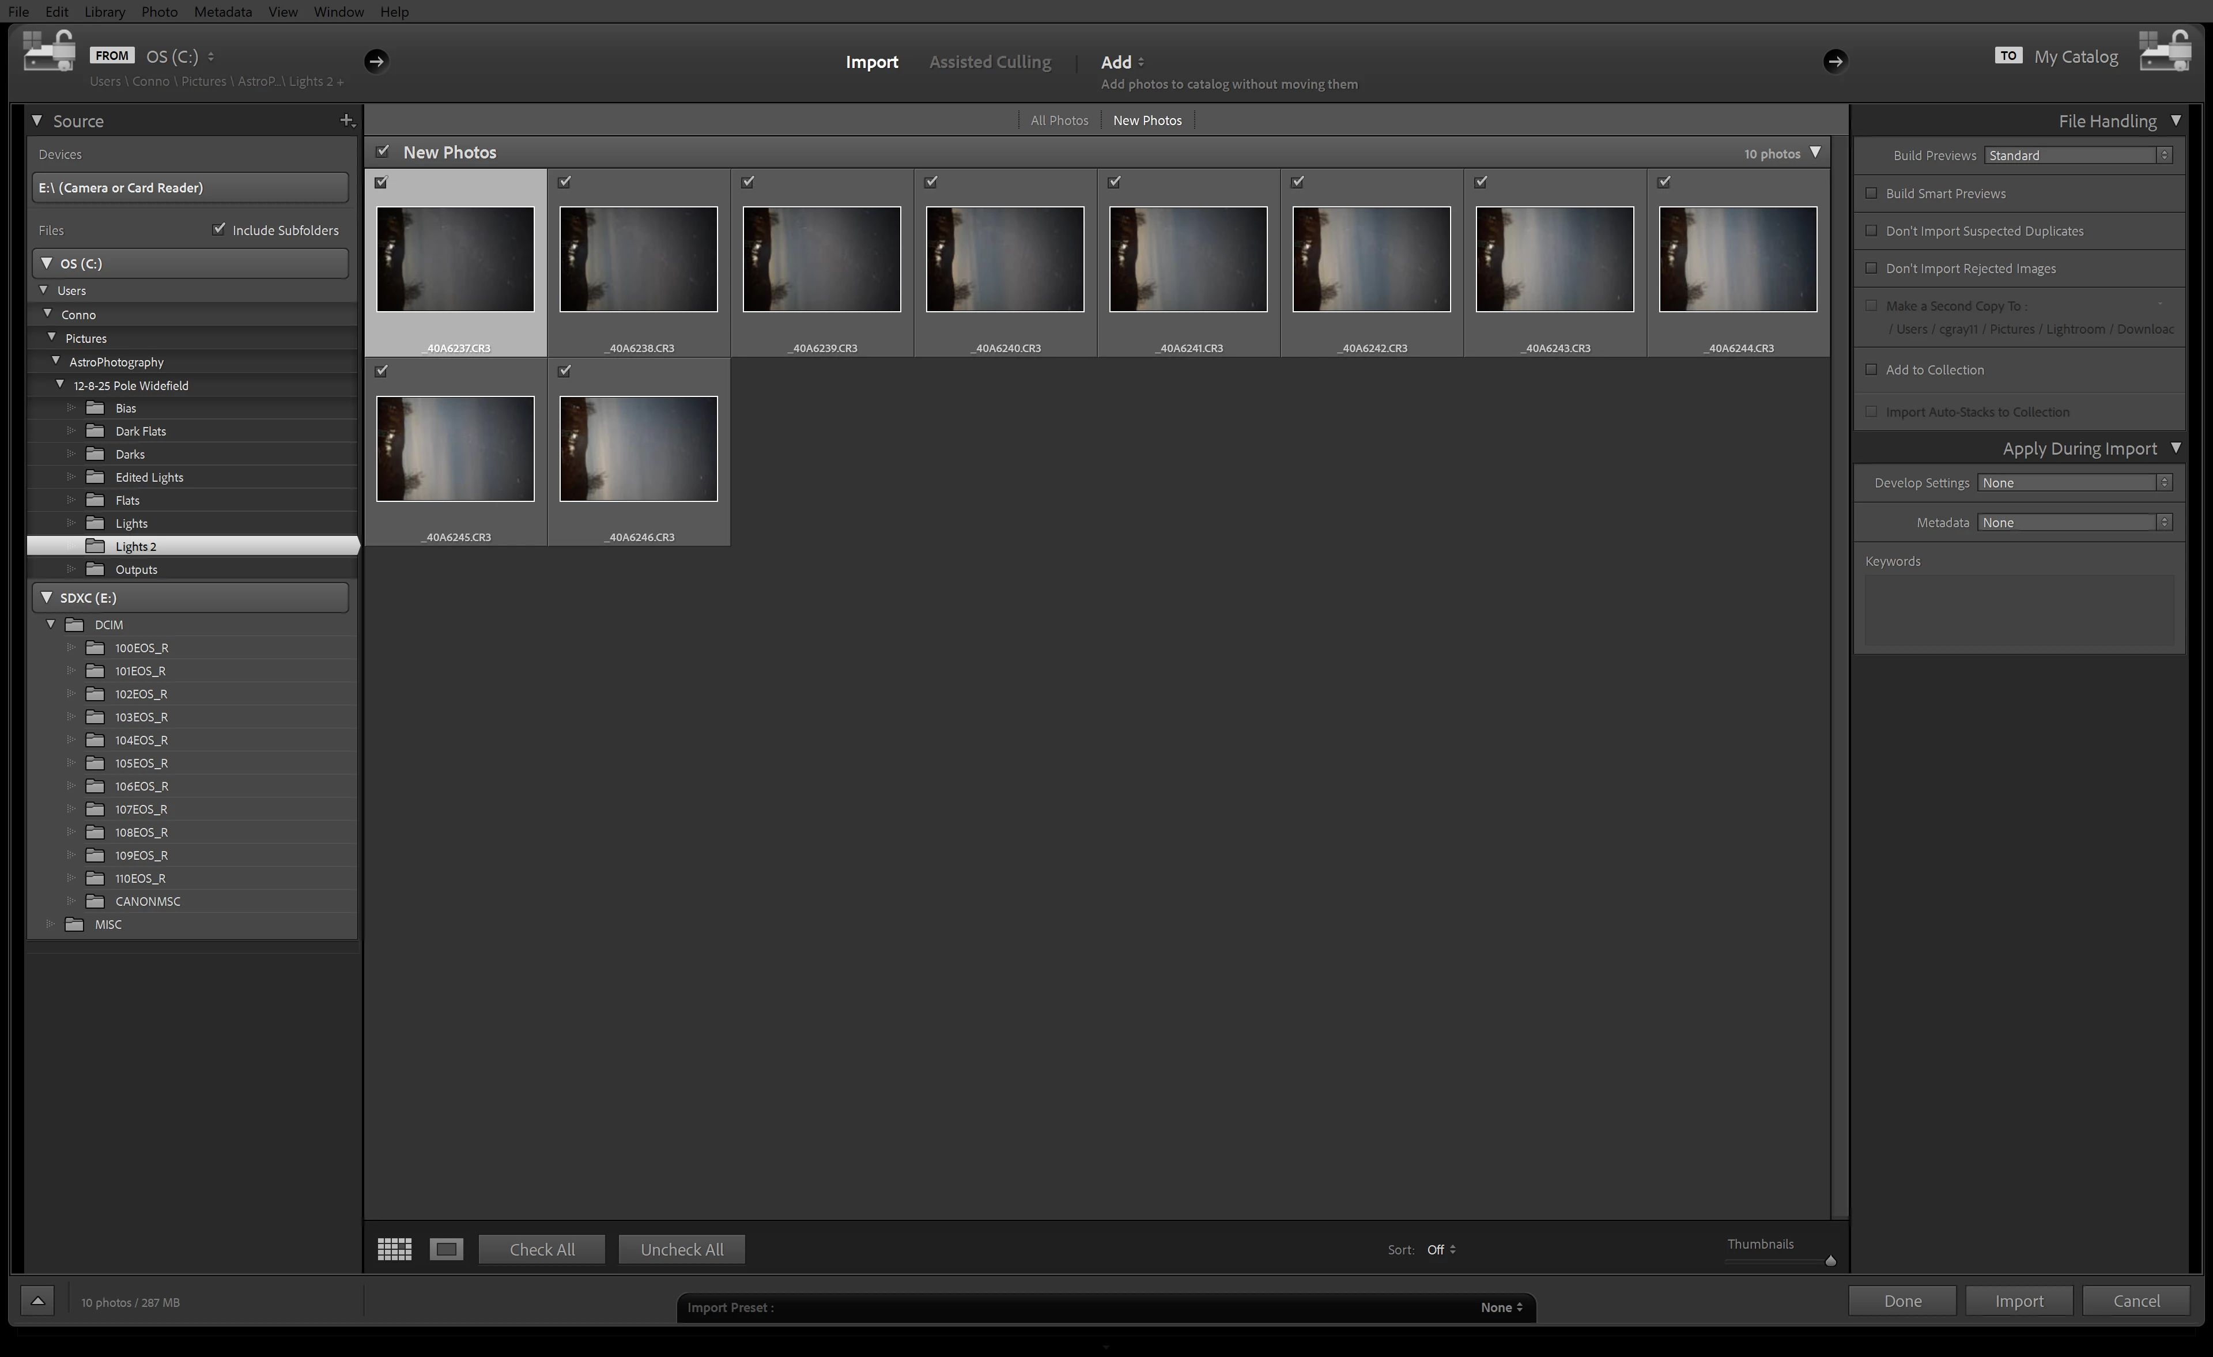Click the plus icon in Source panel
Screen dimensions: 2213x1357
tap(347, 120)
